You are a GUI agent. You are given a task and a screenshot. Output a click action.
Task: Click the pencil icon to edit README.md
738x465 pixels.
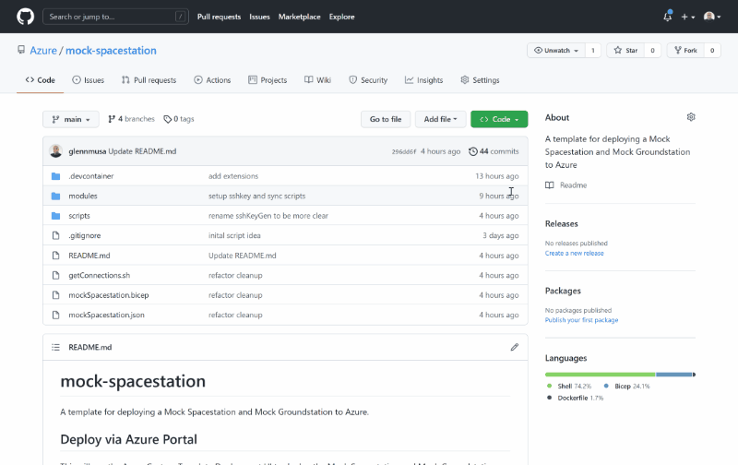tap(515, 347)
